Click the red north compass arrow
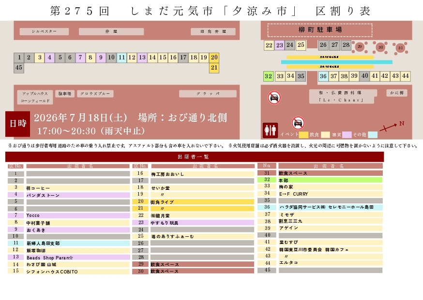The width and height of the screenshot is (423, 300). coord(389,127)
